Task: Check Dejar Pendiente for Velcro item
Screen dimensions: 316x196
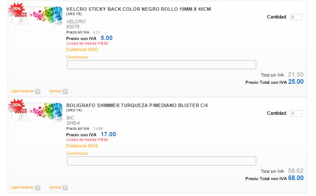Action: [38, 91]
